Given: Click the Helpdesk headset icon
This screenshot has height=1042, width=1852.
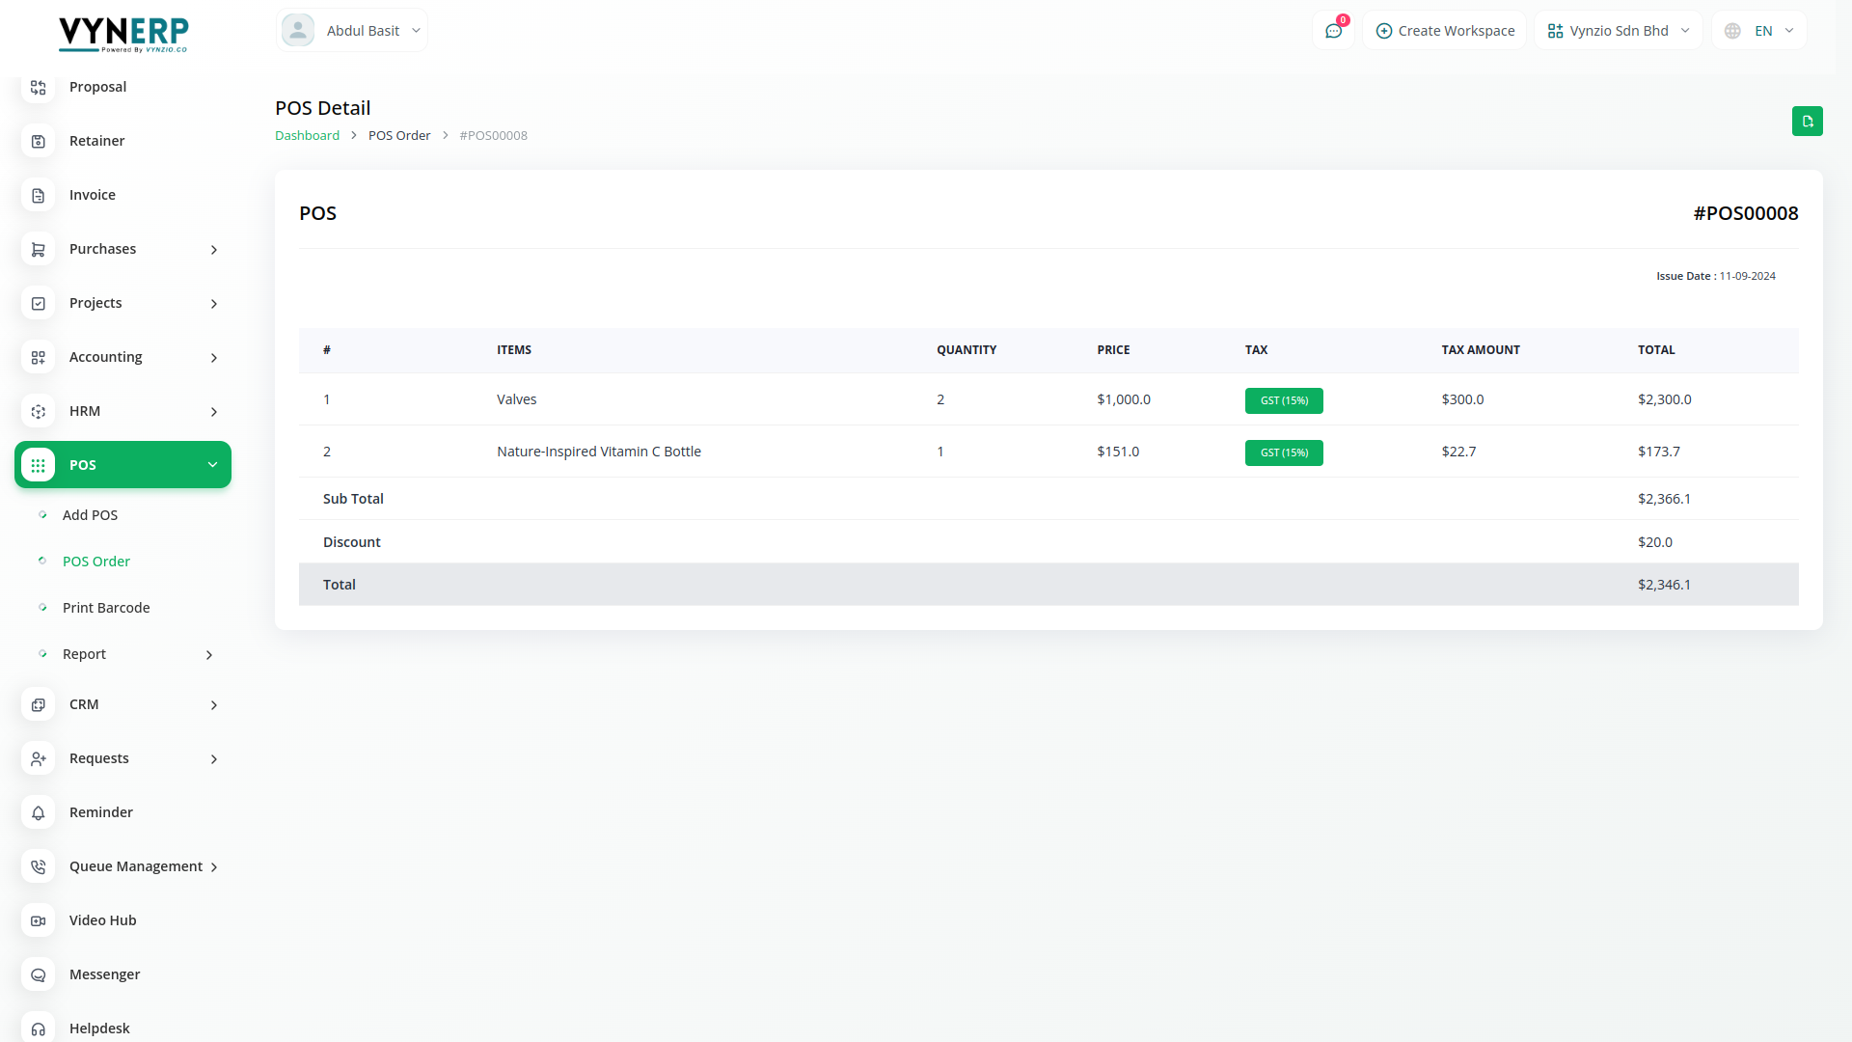Looking at the screenshot, I should tap(39, 1028).
